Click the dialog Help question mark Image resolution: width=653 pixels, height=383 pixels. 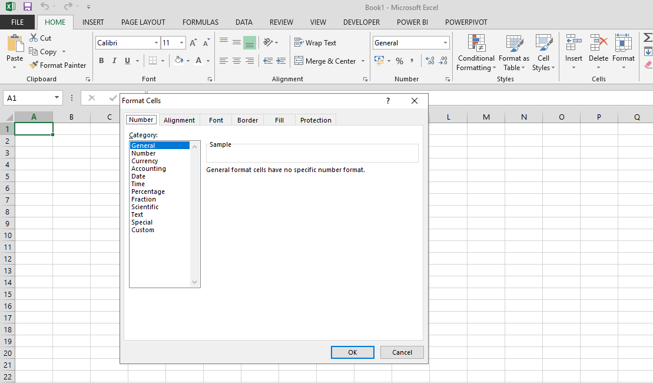click(x=387, y=101)
